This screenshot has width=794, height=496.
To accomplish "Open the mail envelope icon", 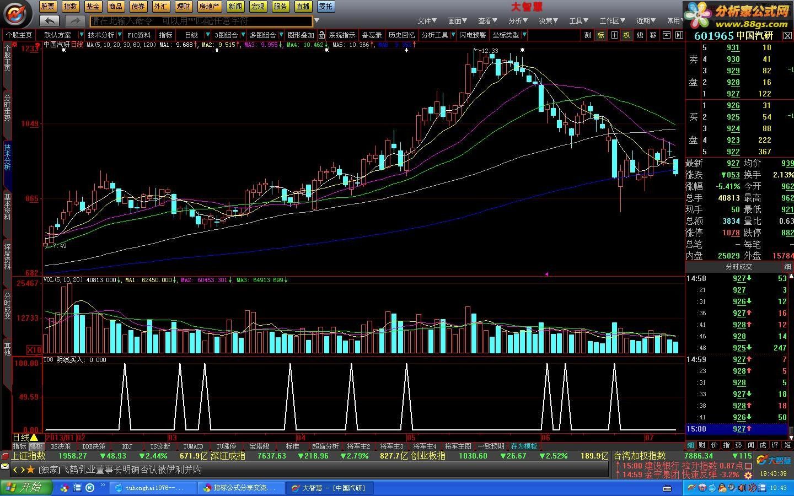I will pyautogui.click(x=5, y=467).
